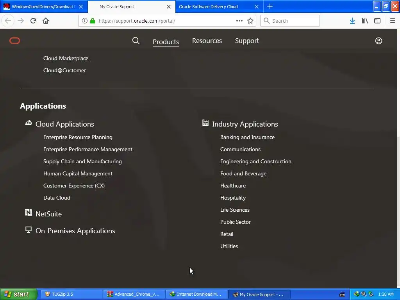Close the WindowsGuestDrivers tab
This screenshot has width=400, height=300.
click(81, 7)
